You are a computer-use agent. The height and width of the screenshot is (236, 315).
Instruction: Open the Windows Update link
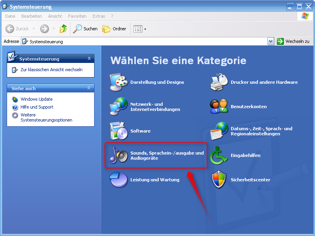(x=37, y=99)
